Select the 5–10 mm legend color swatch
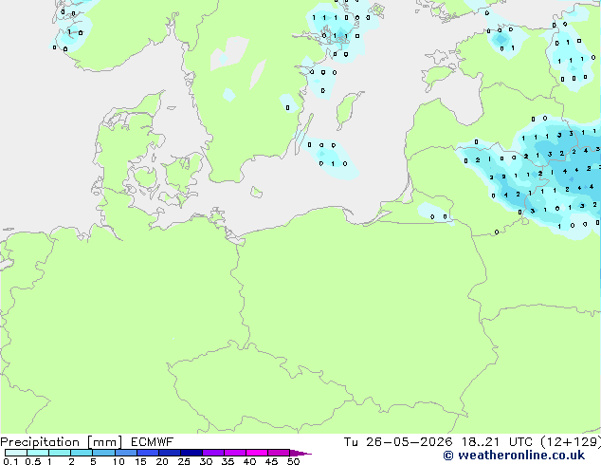Viewport: 601px width, 465px height. [x=104, y=453]
